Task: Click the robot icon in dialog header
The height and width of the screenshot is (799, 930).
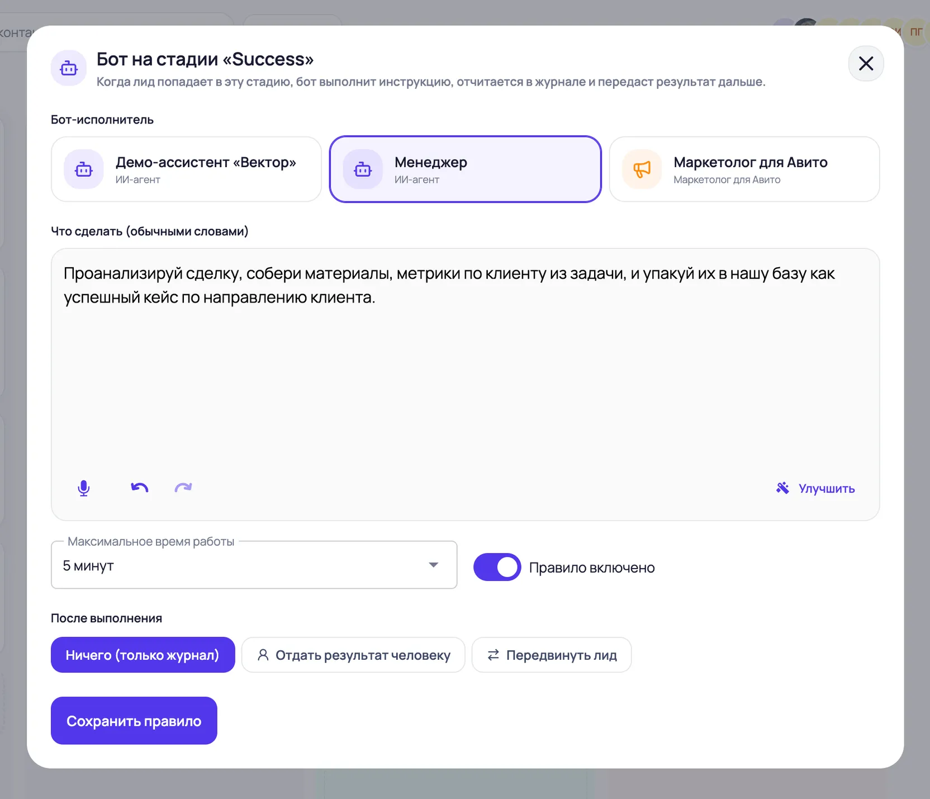Action: (x=69, y=68)
